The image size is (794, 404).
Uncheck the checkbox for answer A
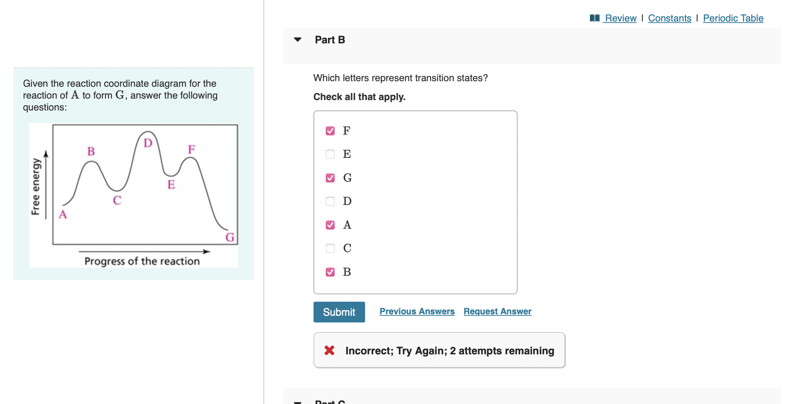tap(330, 225)
